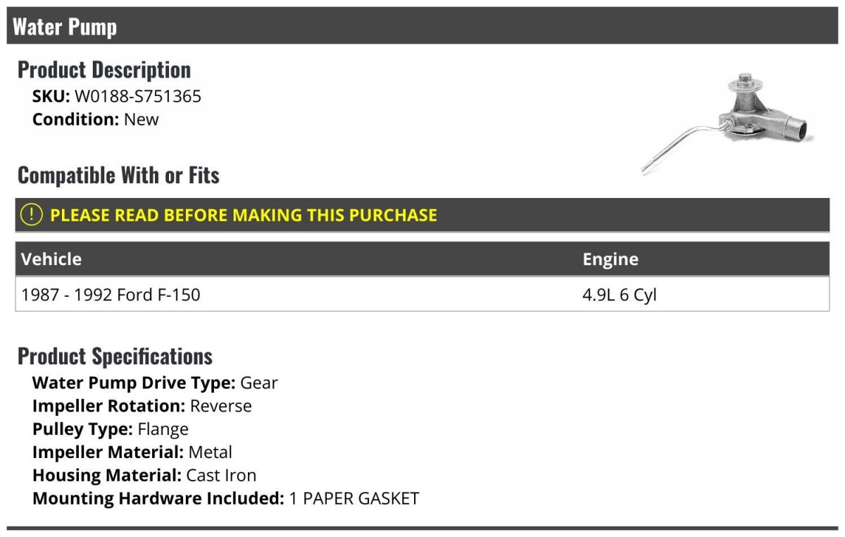The width and height of the screenshot is (845, 537).
Task: Click the Mounting Hardware Included label
Action: tap(158, 498)
